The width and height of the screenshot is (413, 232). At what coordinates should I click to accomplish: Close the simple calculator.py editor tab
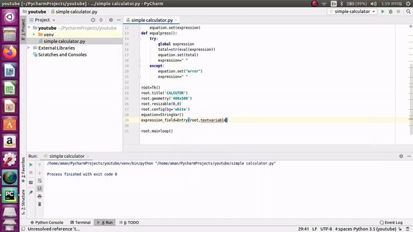[x=176, y=20]
